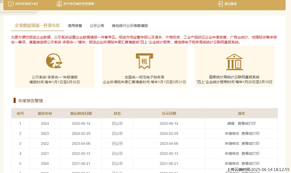This screenshot has height=173, width=291.
Task: Click the 操作 column header
Action: (x=241, y=113)
